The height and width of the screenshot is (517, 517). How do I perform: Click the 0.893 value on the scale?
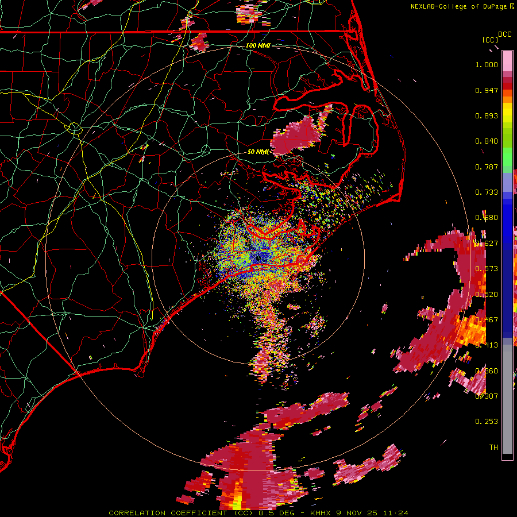tap(487, 115)
